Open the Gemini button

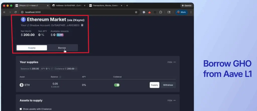click(x=186, y=5)
